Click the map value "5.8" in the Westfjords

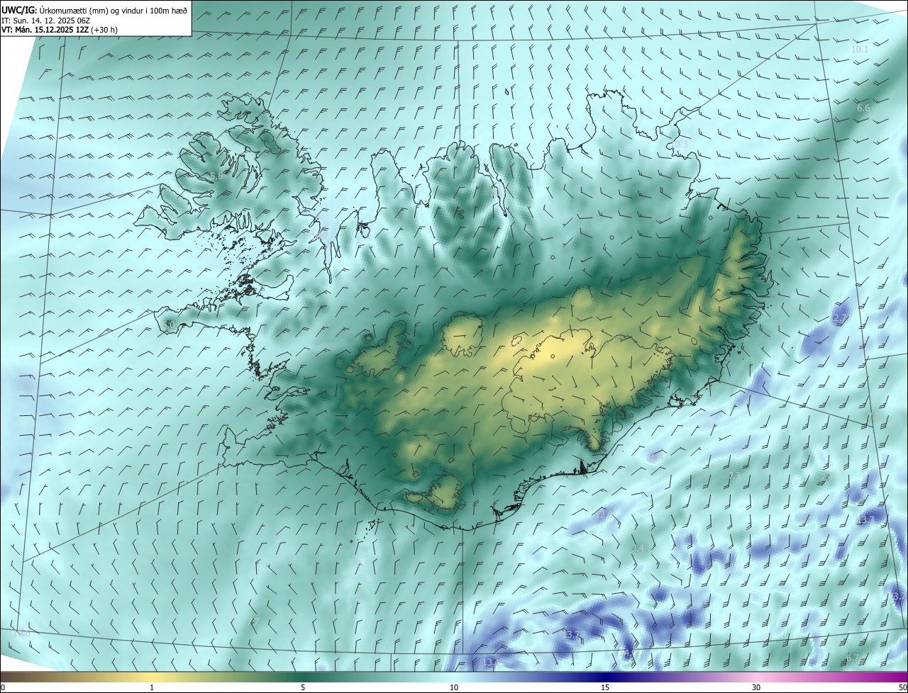pyautogui.click(x=216, y=176)
